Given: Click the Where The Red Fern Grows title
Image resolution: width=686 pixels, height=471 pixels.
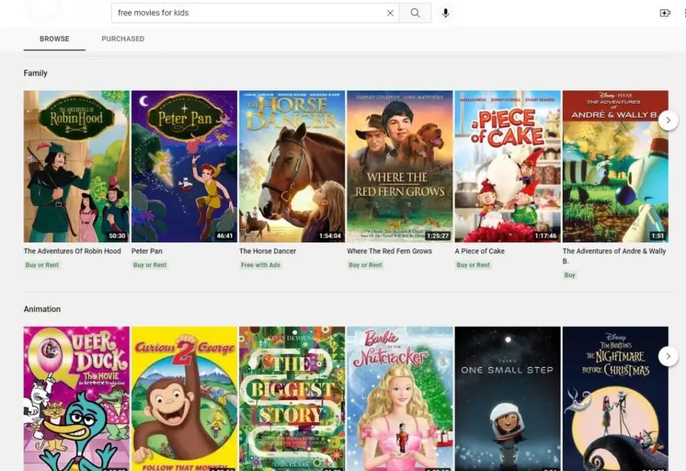Looking at the screenshot, I should [x=389, y=251].
